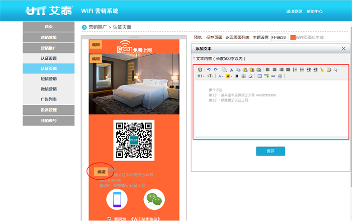Select 认证页面 in the sidebar

pyautogui.click(x=48, y=68)
